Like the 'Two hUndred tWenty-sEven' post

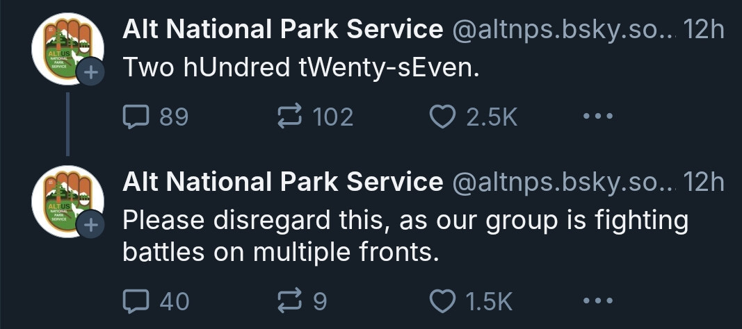click(442, 117)
